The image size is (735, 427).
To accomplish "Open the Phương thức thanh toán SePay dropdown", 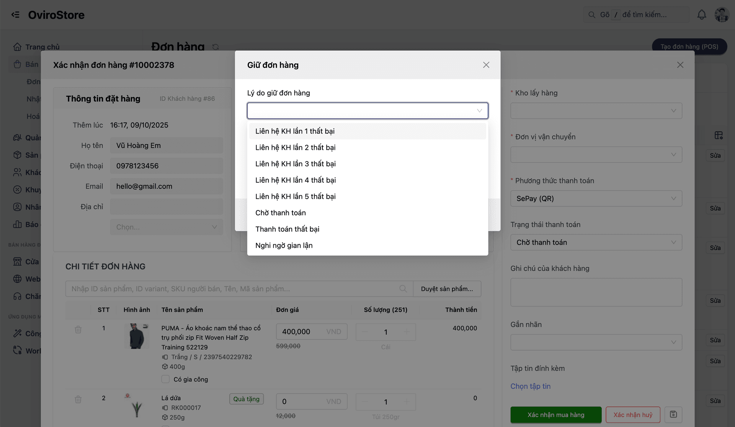I will 596,198.
